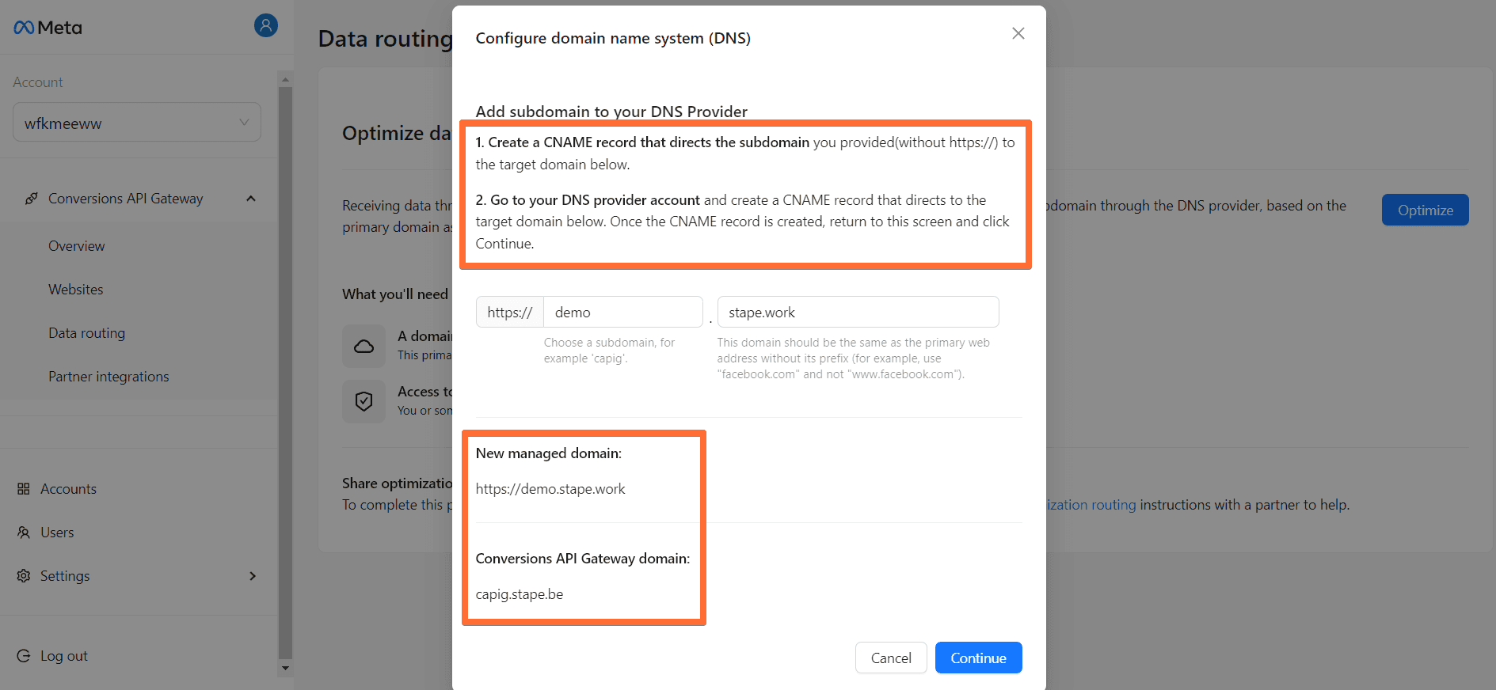The width and height of the screenshot is (1496, 690).
Task: Click the shield access icon
Action: [x=364, y=401]
